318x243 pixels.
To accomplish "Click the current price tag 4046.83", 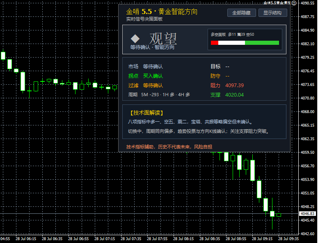I will 307,213.
